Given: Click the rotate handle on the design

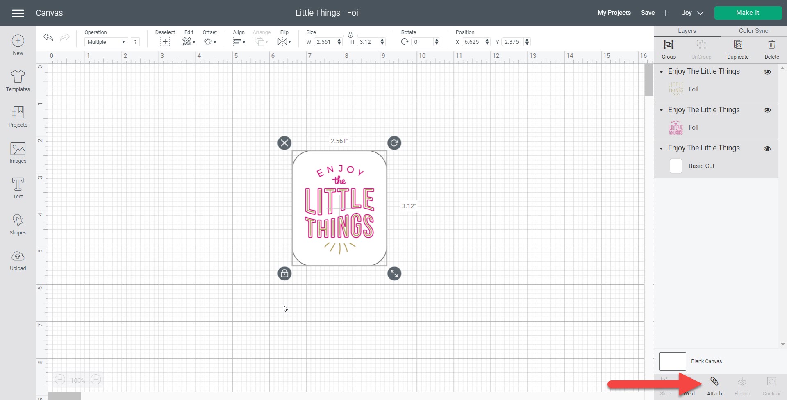Looking at the screenshot, I should point(394,143).
